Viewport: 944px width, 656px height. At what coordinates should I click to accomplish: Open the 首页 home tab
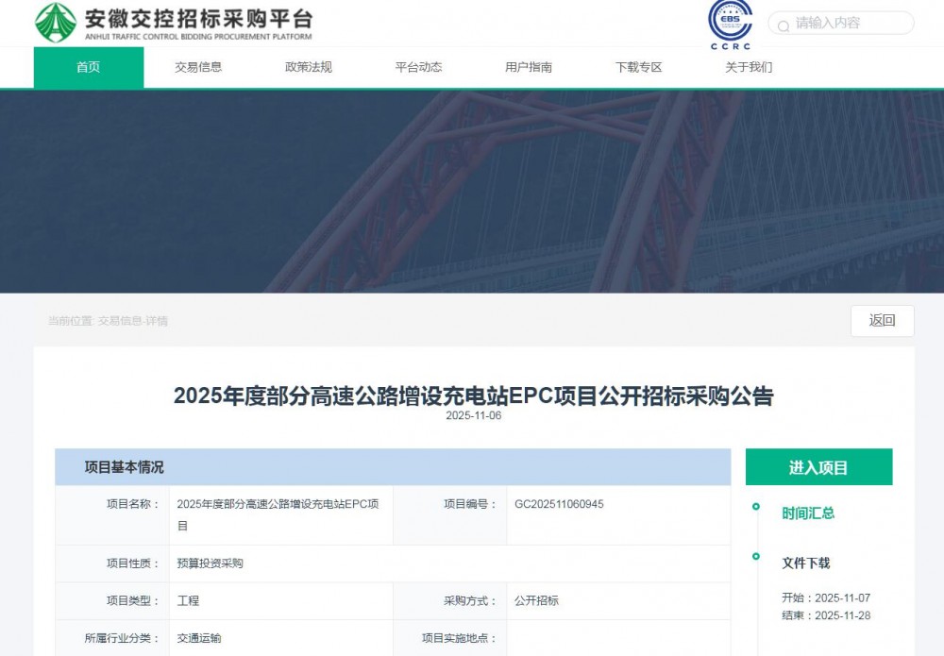(x=89, y=67)
